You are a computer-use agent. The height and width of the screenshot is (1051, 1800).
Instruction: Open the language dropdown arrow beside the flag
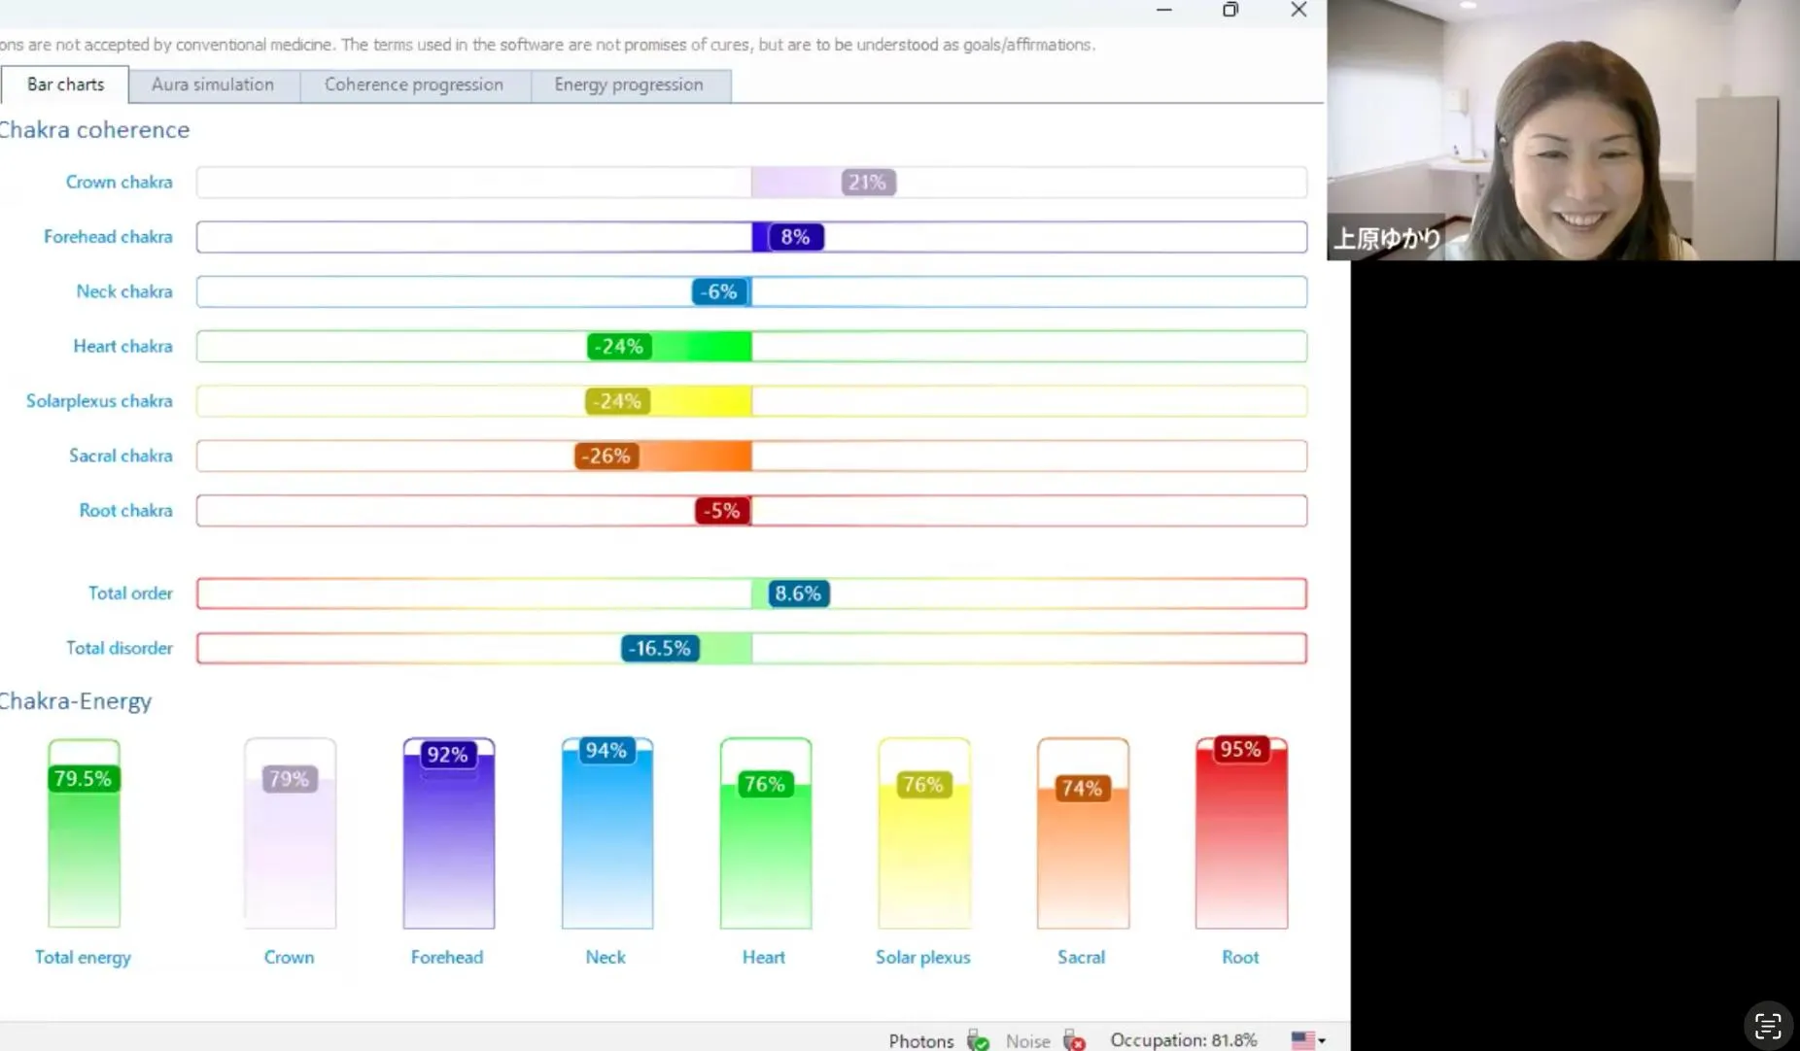1322,1041
